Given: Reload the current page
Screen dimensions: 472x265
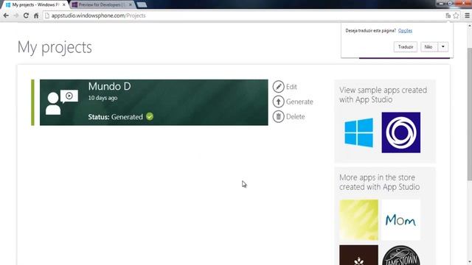Looking at the screenshot, I should coord(26,15).
